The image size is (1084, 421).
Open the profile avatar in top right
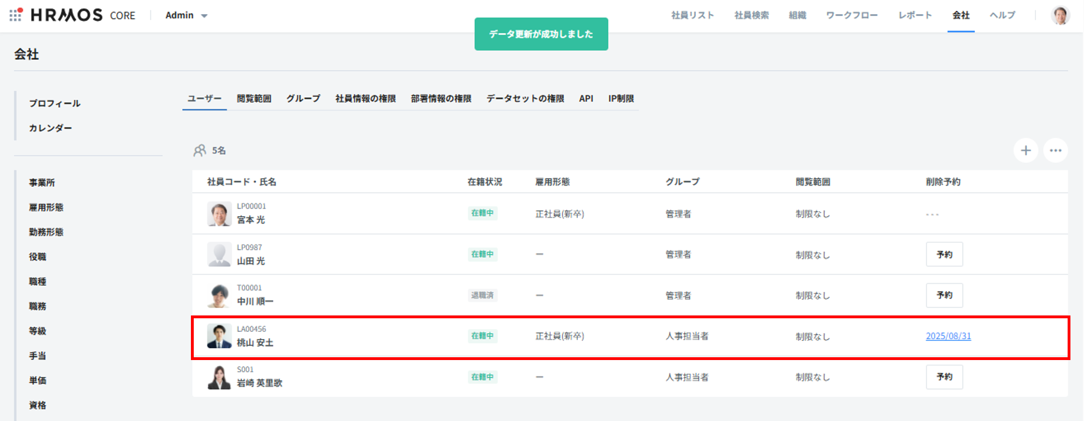[1060, 15]
